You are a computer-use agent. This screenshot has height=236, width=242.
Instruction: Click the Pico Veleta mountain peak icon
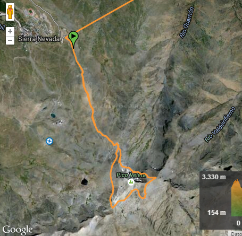point(131,182)
